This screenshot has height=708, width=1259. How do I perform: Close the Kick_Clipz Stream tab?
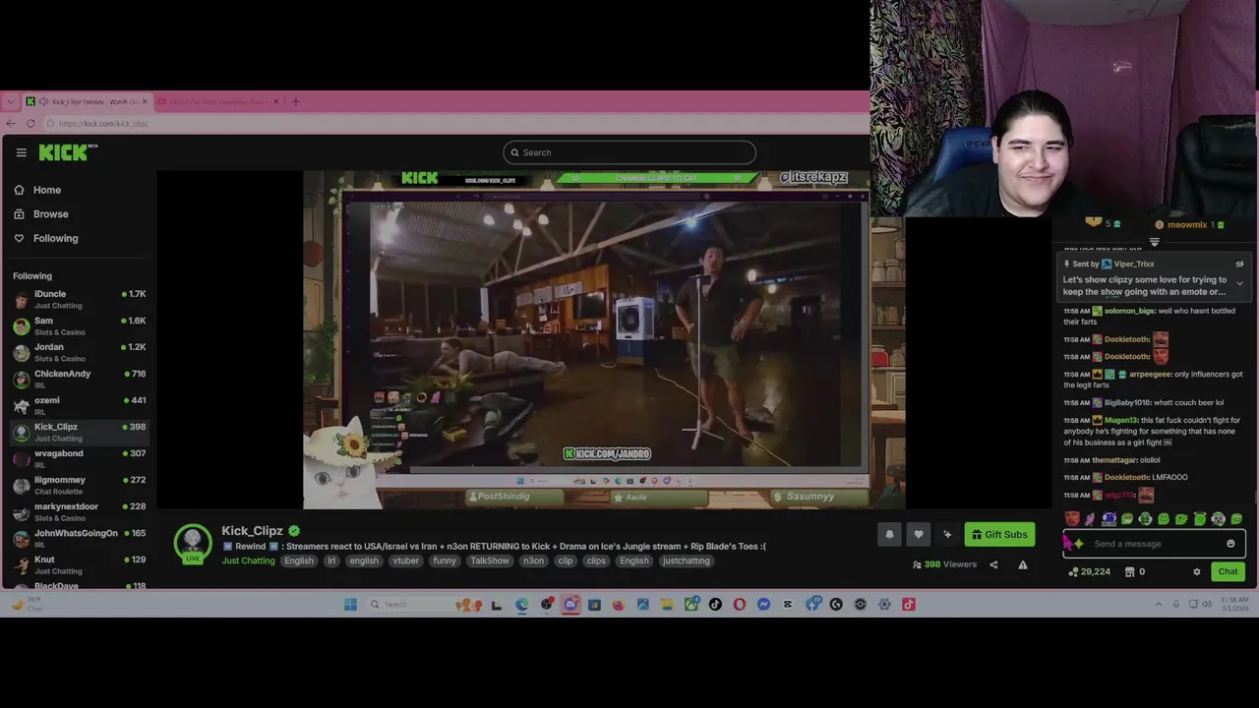(x=145, y=101)
